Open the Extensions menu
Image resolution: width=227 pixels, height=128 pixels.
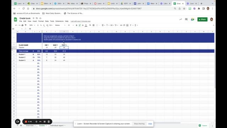click(x=60, y=21)
